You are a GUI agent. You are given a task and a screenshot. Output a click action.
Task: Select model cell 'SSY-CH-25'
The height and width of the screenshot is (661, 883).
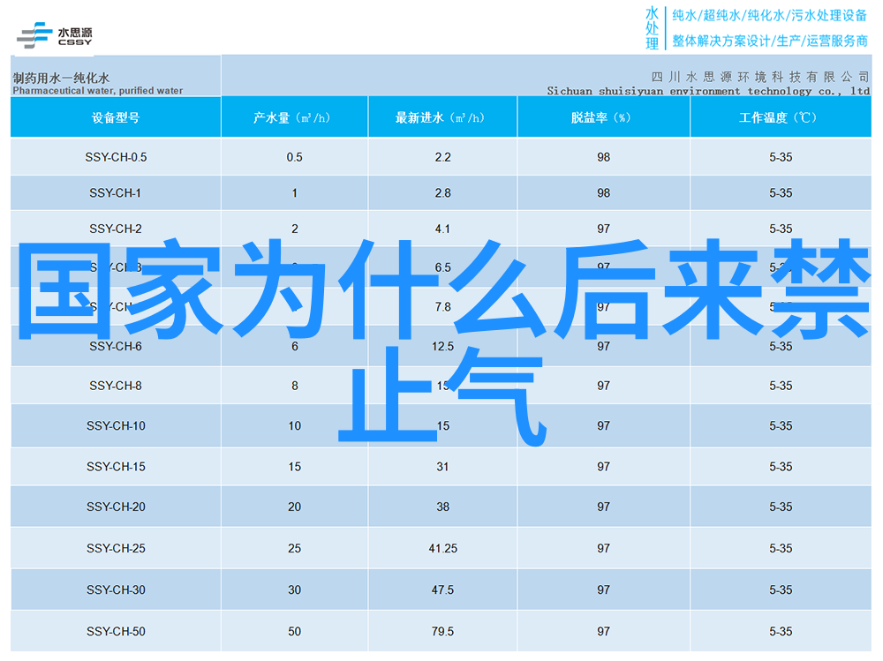[116, 548]
